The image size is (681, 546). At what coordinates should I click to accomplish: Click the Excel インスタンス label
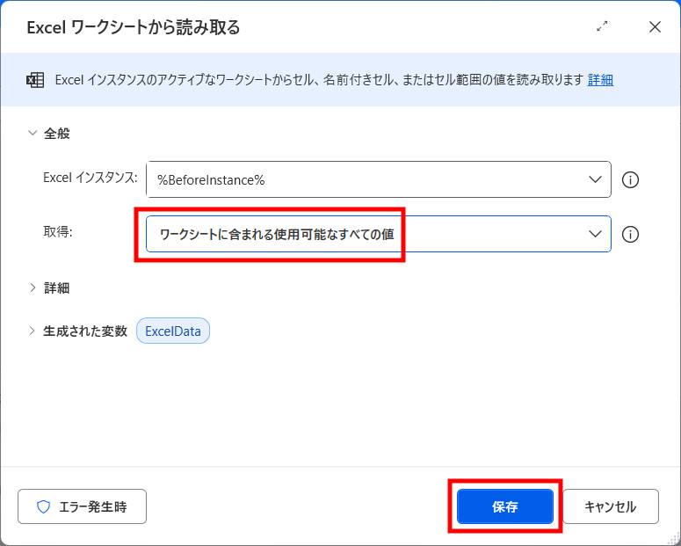click(91, 178)
